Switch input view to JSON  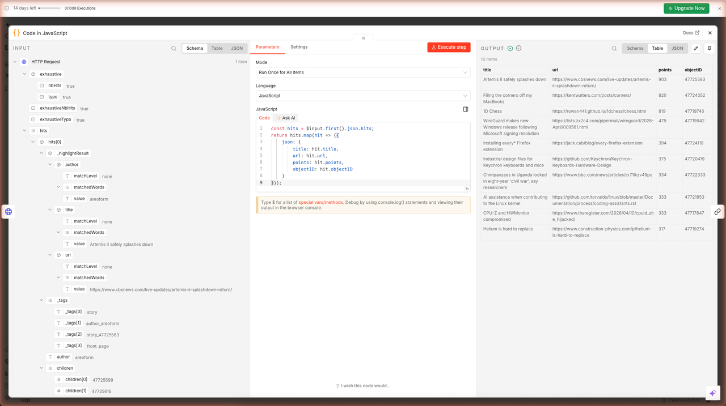point(237,49)
